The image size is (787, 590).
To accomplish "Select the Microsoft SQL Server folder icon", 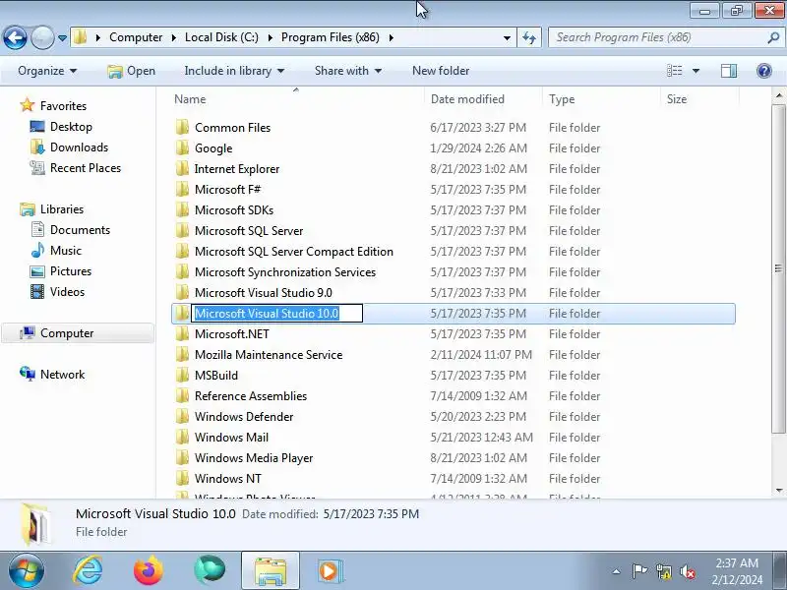I will click(183, 231).
